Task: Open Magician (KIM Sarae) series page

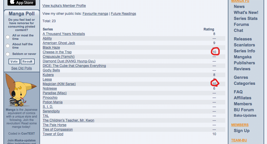Action: click(59, 84)
